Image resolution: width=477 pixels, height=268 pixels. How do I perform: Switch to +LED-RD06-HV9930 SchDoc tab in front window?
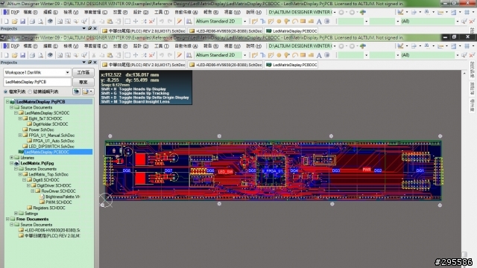point(225,65)
